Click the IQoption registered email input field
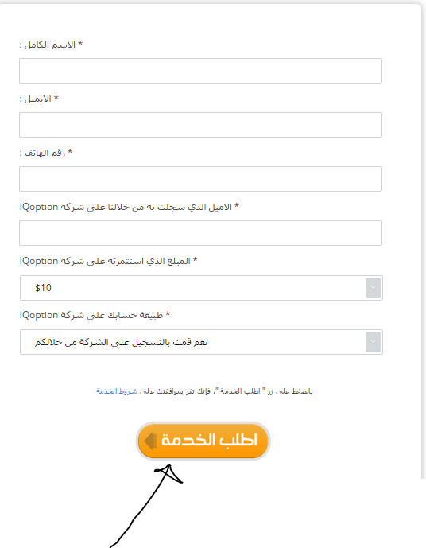The image size is (426, 548). [200, 233]
